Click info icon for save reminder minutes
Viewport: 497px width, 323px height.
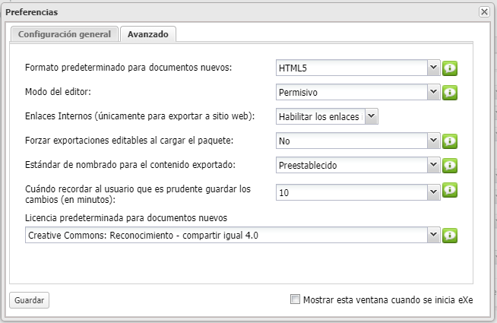tap(450, 190)
